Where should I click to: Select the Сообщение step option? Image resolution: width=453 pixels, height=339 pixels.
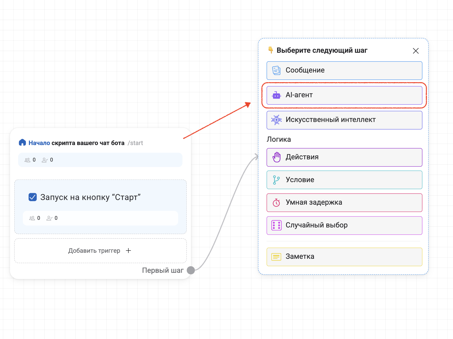344,71
